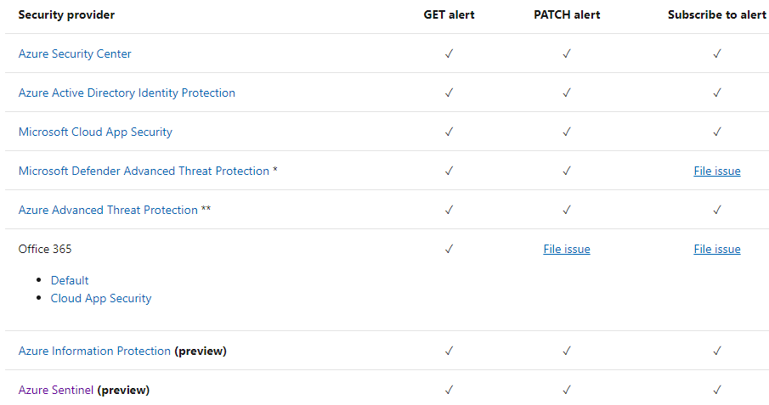This screenshot has height=405, width=769.
Task: Click File issue under PATCH alert for Office 365
Action: [x=566, y=249]
